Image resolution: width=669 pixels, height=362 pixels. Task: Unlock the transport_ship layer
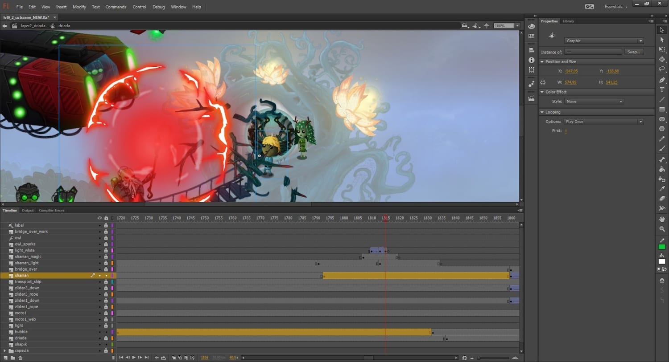click(x=106, y=282)
